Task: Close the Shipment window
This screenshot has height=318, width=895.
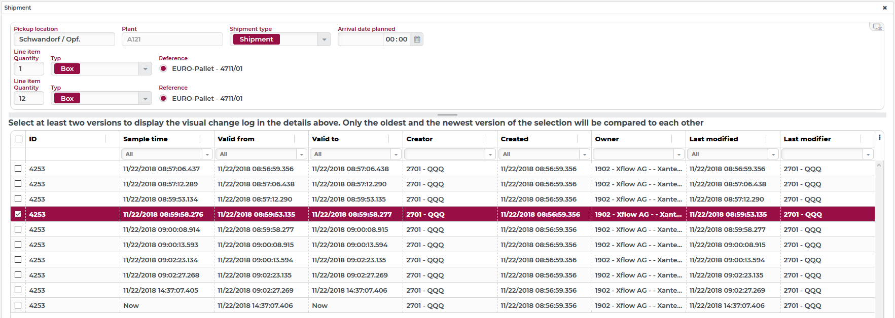Action: click(x=885, y=8)
